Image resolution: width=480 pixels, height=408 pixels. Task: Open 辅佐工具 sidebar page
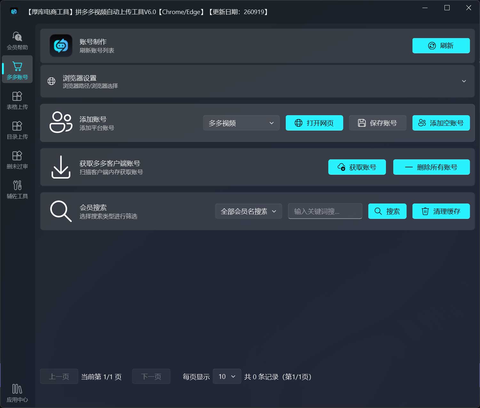tap(17, 190)
